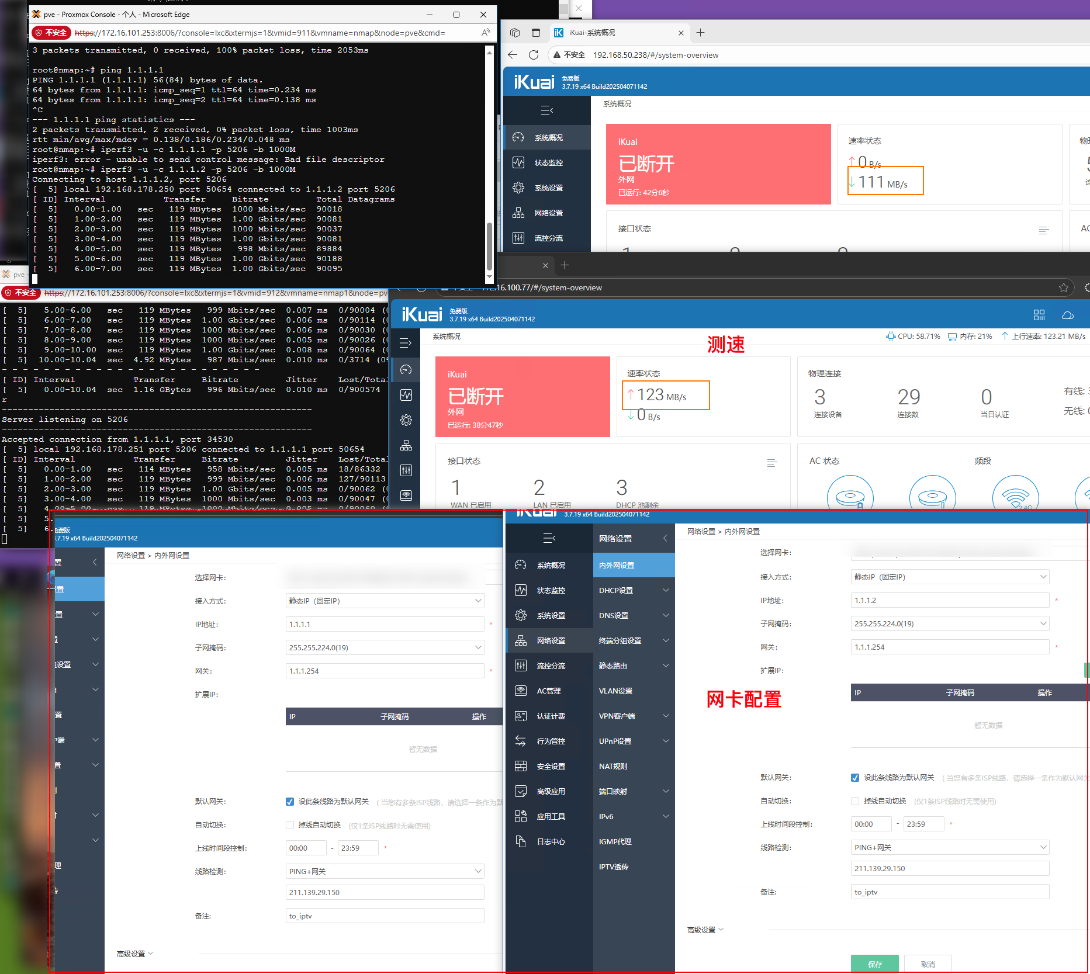Expand DHCP设置 submenu

[x=634, y=590]
